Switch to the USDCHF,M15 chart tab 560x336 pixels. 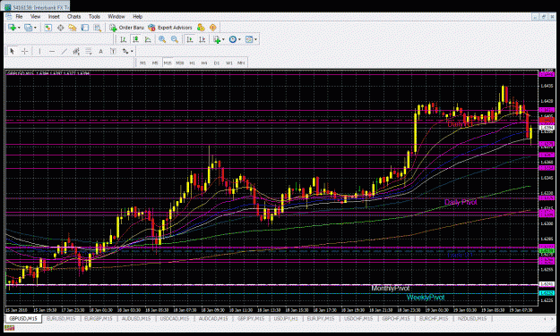click(x=358, y=318)
